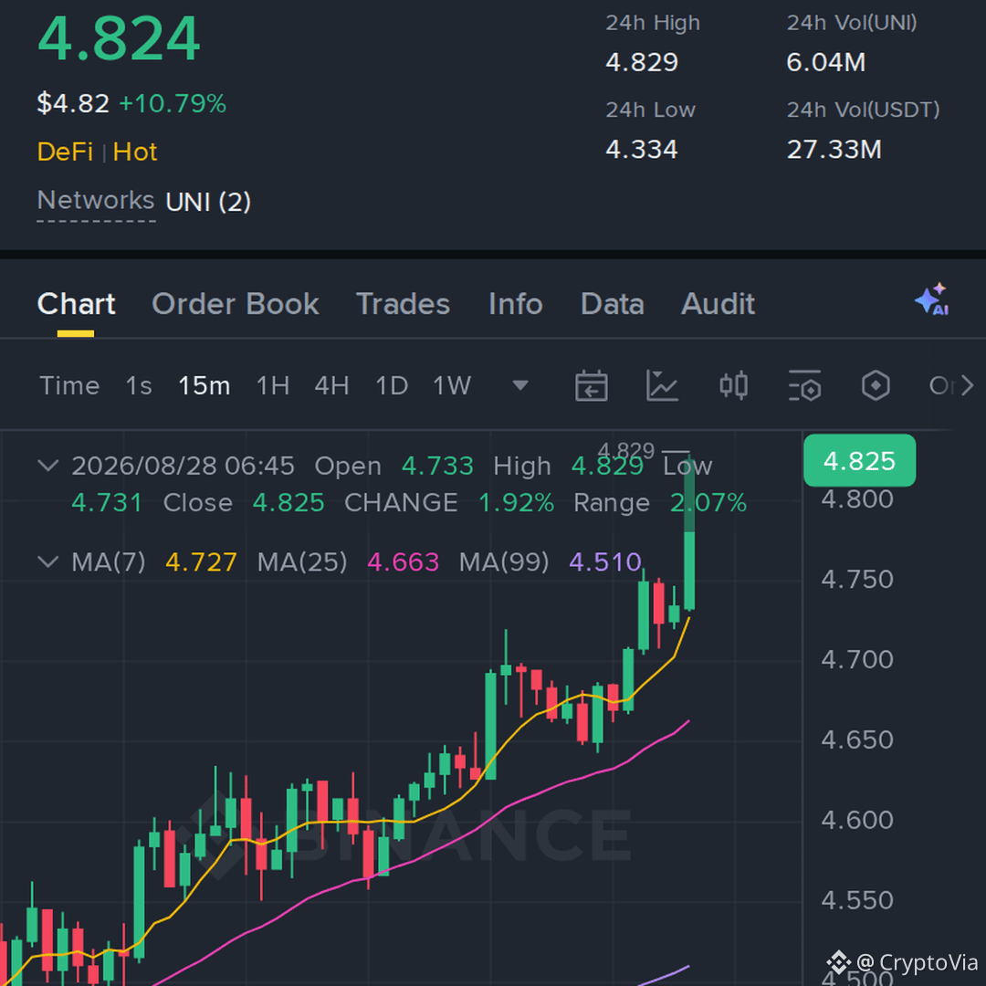Click the 4.600 price axis label
Screen dimensions: 986x986
857,820
